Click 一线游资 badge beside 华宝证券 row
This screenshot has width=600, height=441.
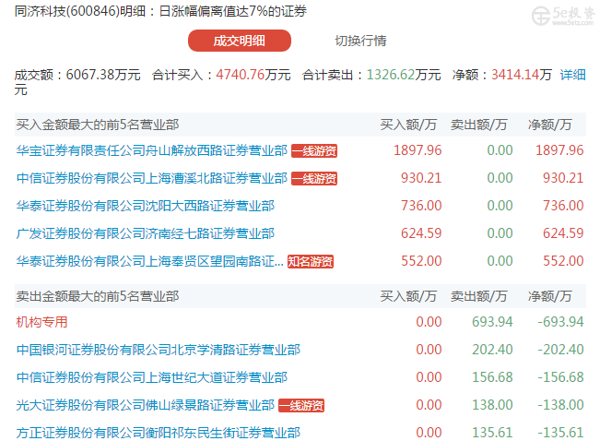[x=314, y=151]
